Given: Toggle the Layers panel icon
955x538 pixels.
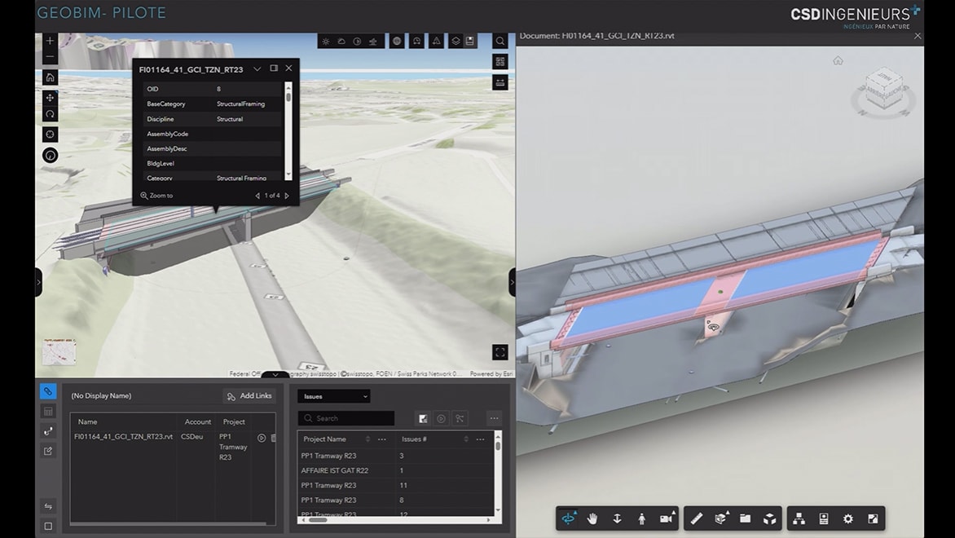Looking at the screenshot, I should tap(455, 42).
